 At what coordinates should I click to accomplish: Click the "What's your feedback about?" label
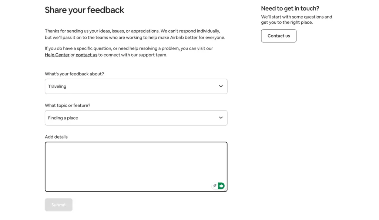[74, 74]
